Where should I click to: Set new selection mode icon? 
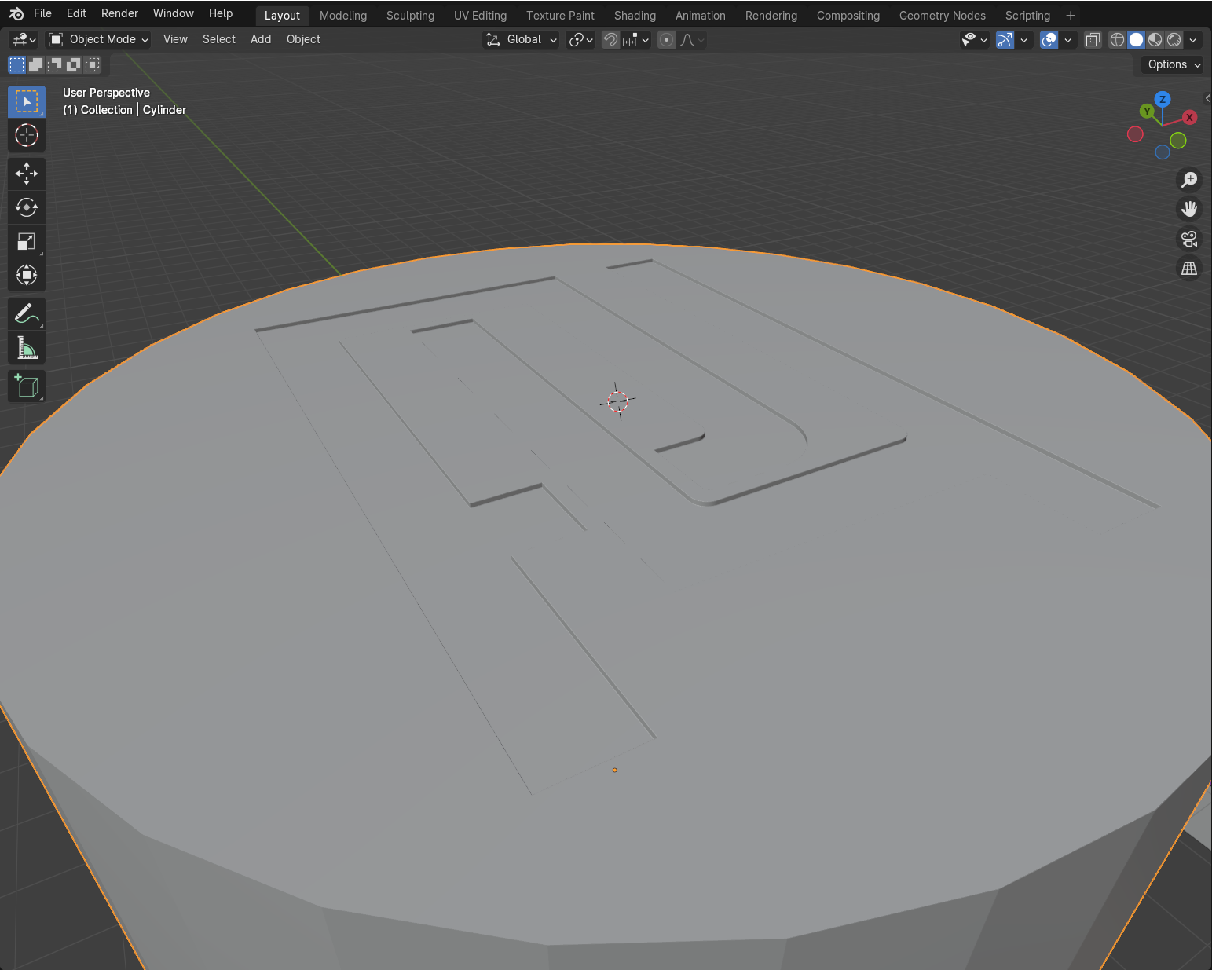[x=16, y=64]
